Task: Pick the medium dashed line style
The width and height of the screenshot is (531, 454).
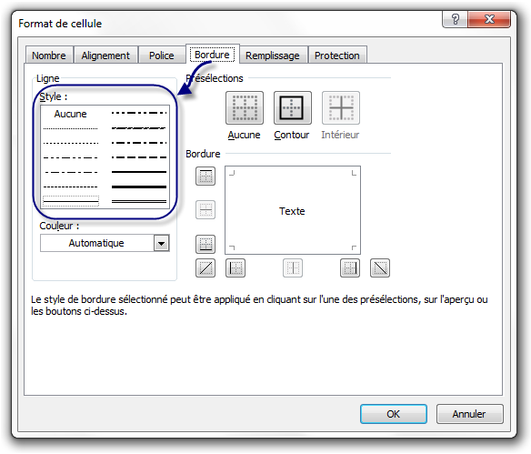Action: 139,157
